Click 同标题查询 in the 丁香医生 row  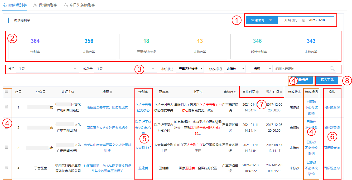[331, 168]
